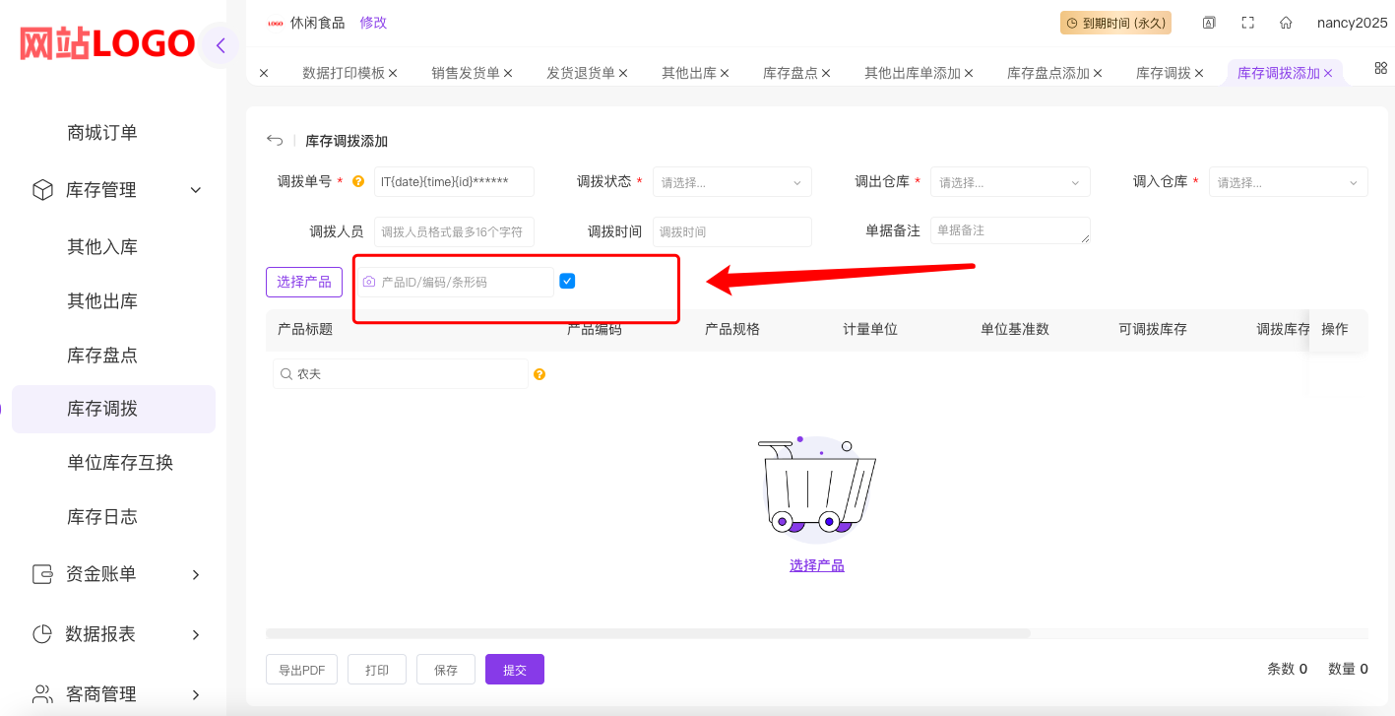Click the back arrow beside 库存调拨添加 title
Image resolution: width=1395 pixels, height=716 pixels.
275,141
